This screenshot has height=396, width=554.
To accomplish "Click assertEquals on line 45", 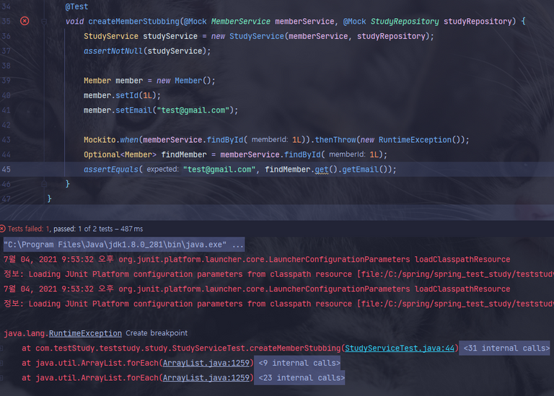I will pos(111,170).
